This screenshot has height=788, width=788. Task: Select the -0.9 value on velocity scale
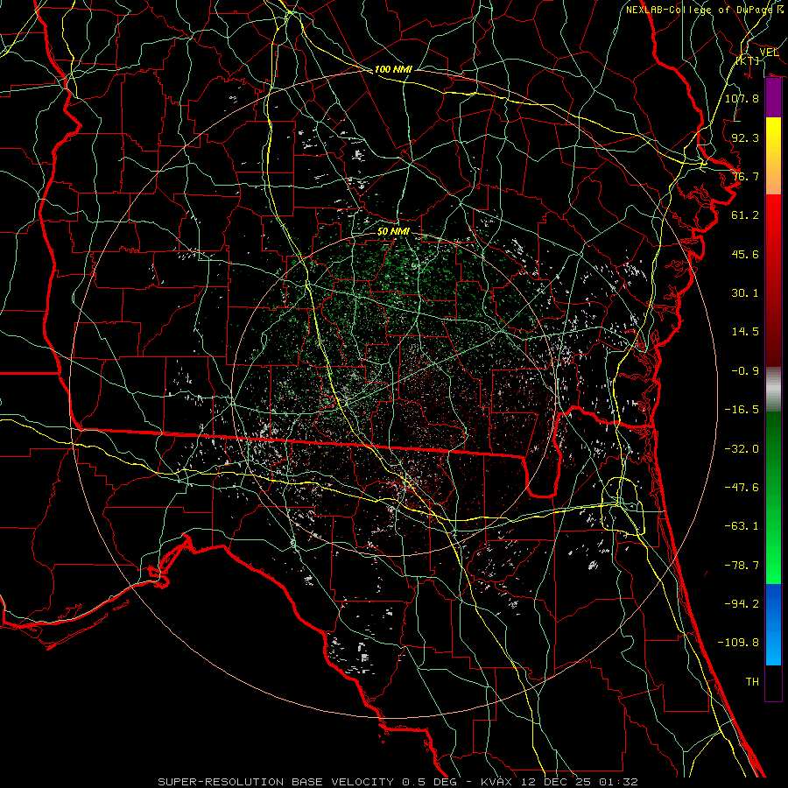(745, 371)
